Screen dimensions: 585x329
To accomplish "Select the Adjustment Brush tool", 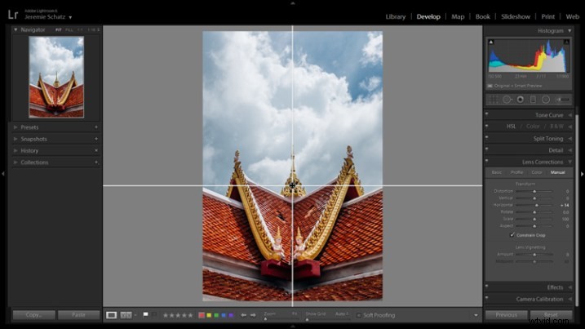I will (563, 100).
